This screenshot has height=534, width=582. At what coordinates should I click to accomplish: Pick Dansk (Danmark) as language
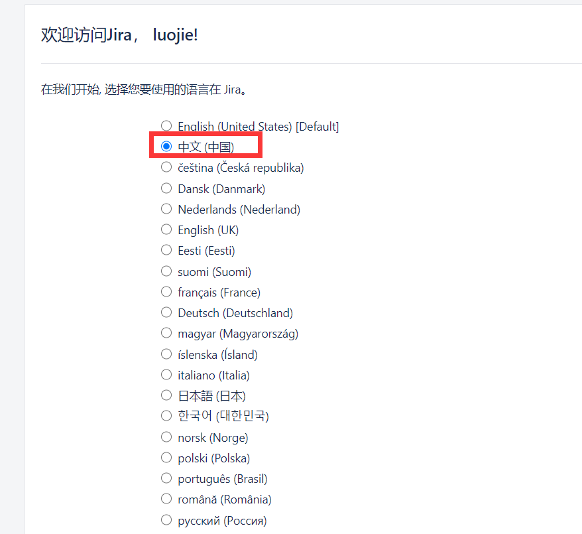coord(166,188)
